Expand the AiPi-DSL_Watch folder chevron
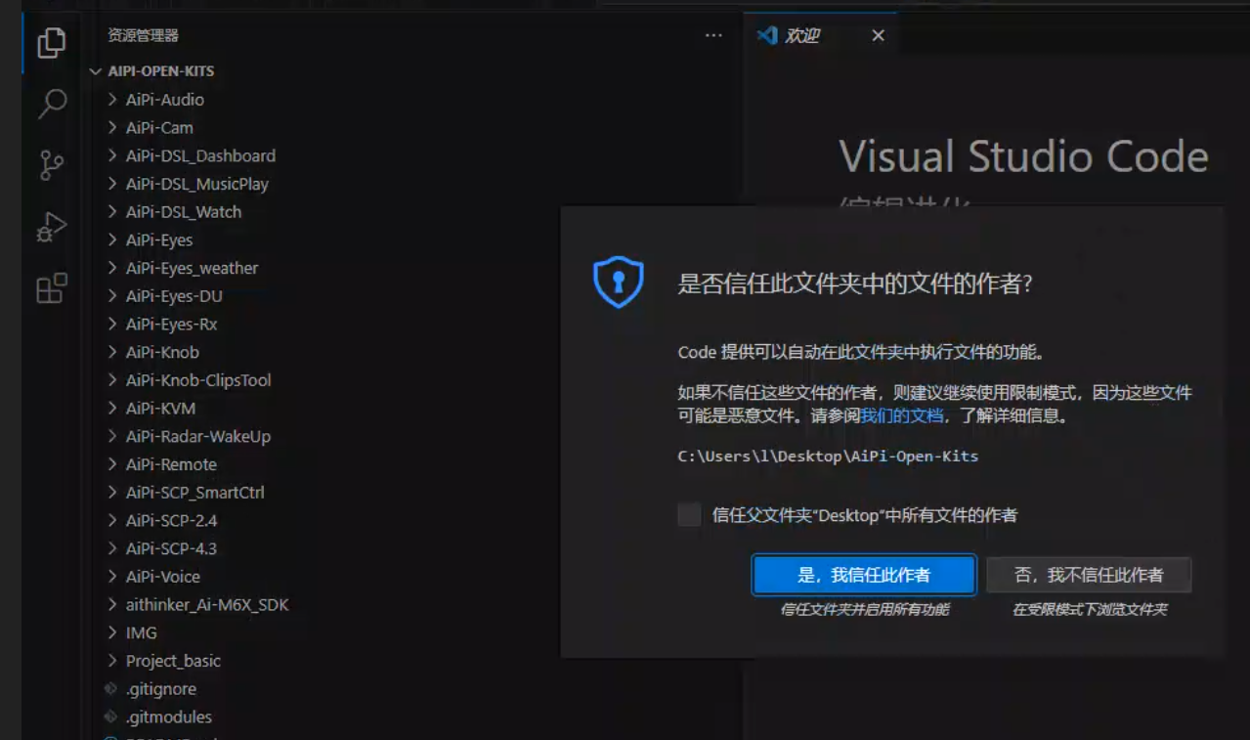Screen dimensions: 1250x740 coord(112,212)
